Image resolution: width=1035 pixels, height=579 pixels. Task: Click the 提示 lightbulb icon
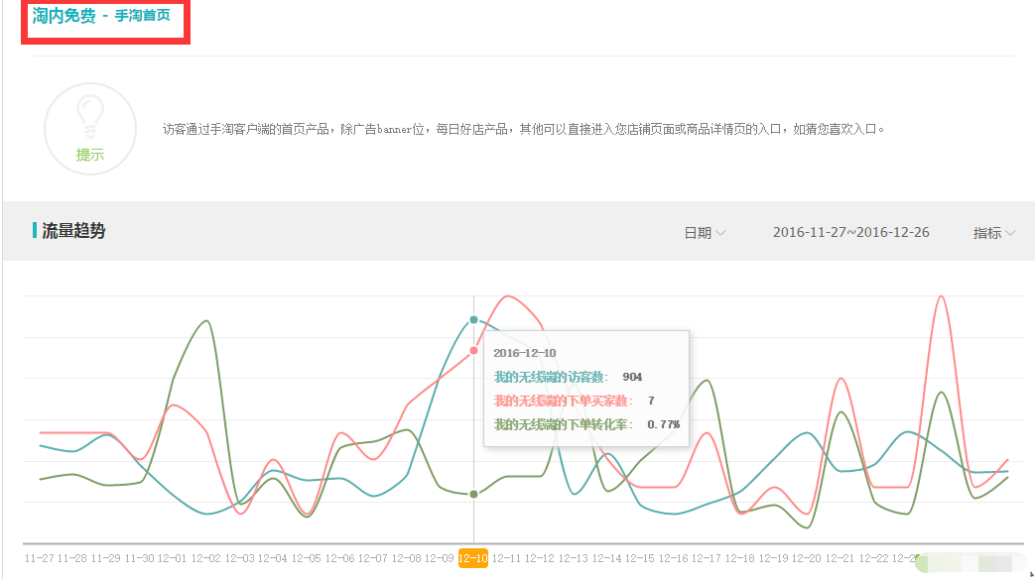point(89,129)
